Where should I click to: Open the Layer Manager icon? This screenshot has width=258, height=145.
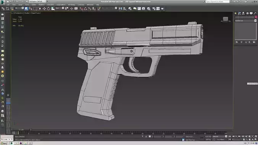130,8
